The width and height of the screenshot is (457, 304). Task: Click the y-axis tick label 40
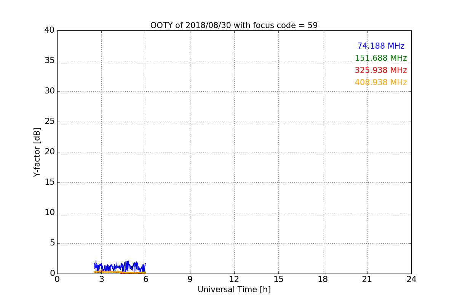[x=50, y=30]
